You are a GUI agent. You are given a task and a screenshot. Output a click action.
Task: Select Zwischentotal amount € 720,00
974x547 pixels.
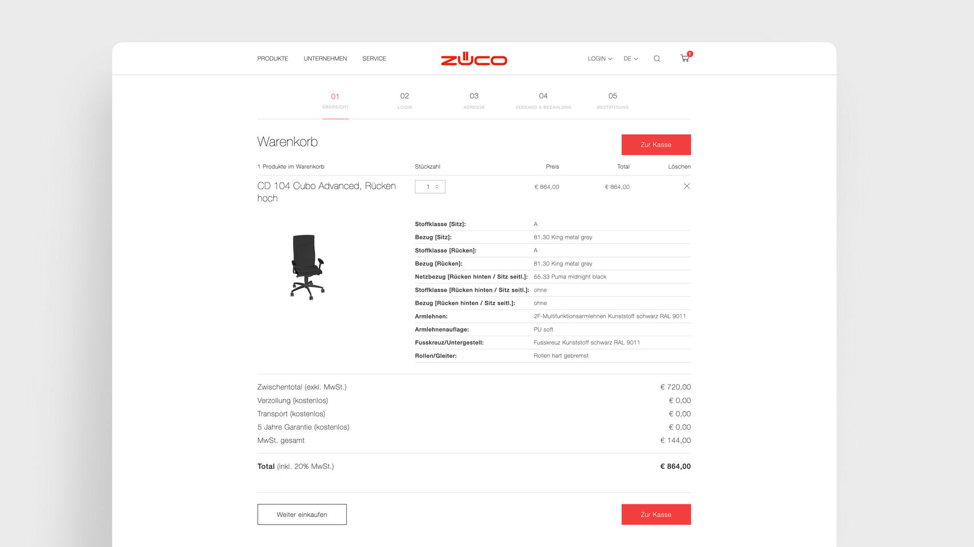tap(676, 387)
